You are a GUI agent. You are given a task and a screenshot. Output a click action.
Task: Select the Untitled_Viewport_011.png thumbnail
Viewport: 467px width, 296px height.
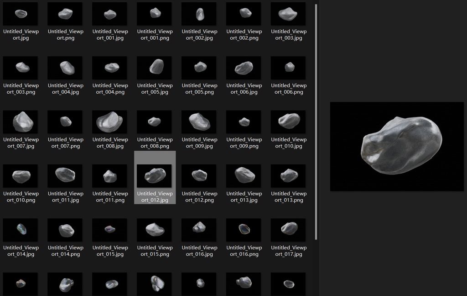click(109, 176)
